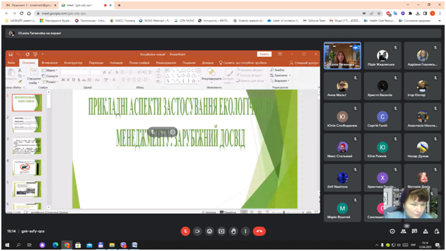Bookmark this page with star icon
Screen dimensions: 446x251
[x=379, y=13]
